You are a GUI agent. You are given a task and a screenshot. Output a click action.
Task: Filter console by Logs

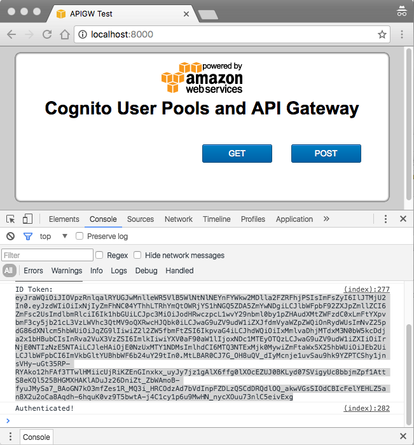(x=119, y=270)
